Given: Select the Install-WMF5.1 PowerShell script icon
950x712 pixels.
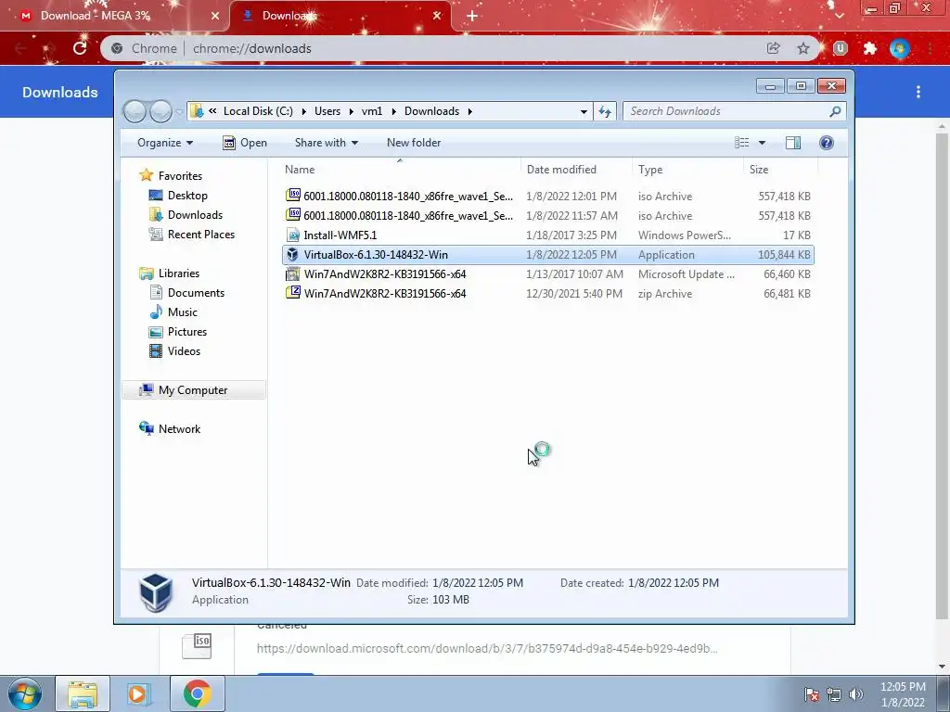Looking at the screenshot, I should [293, 235].
